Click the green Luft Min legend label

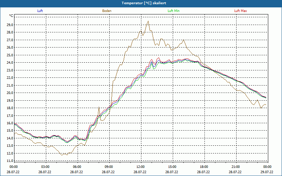coord(173,11)
